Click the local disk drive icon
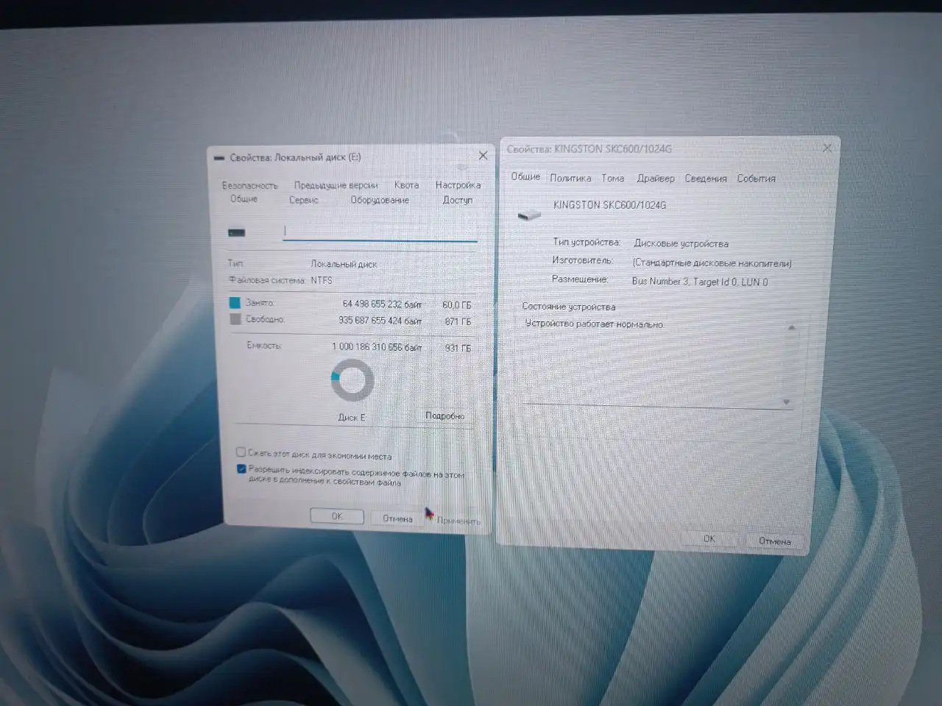The width and height of the screenshot is (942, 706). click(236, 232)
